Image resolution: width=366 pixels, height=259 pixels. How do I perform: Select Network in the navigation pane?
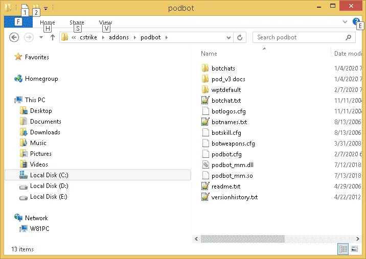(36, 218)
